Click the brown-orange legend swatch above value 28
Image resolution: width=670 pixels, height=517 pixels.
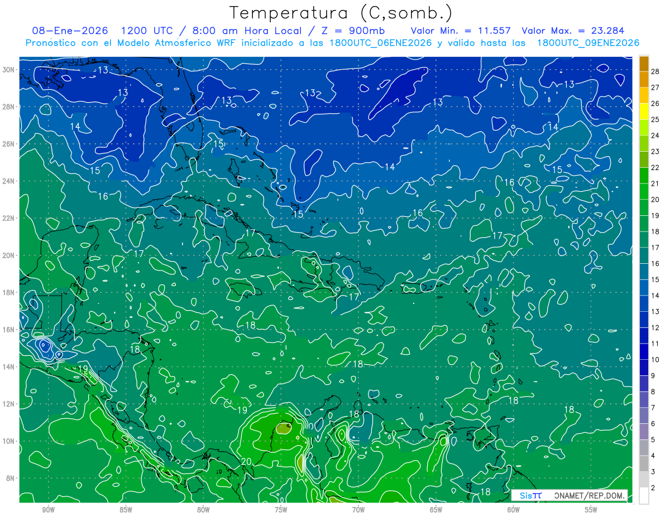click(x=644, y=64)
